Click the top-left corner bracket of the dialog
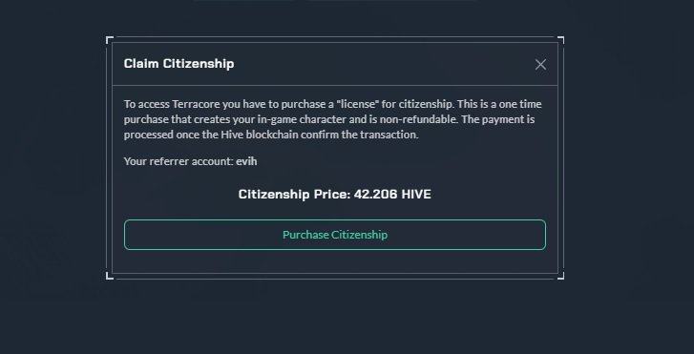This screenshot has height=354, width=694. tap(110, 40)
